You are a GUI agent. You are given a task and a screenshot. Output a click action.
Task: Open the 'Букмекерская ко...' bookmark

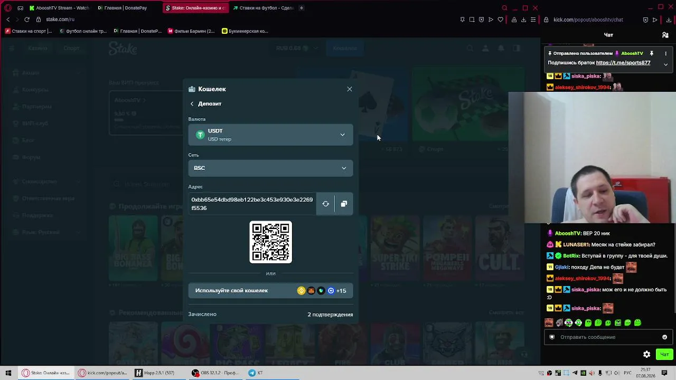pos(246,31)
